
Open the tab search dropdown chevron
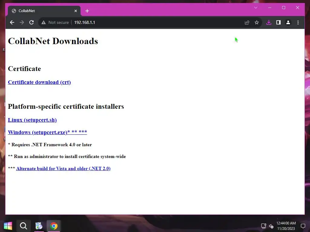point(256,8)
